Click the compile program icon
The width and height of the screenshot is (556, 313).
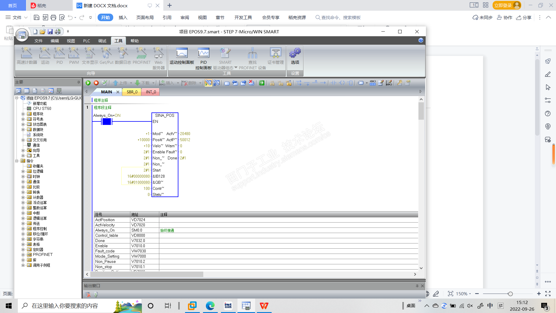click(x=104, y=83)
